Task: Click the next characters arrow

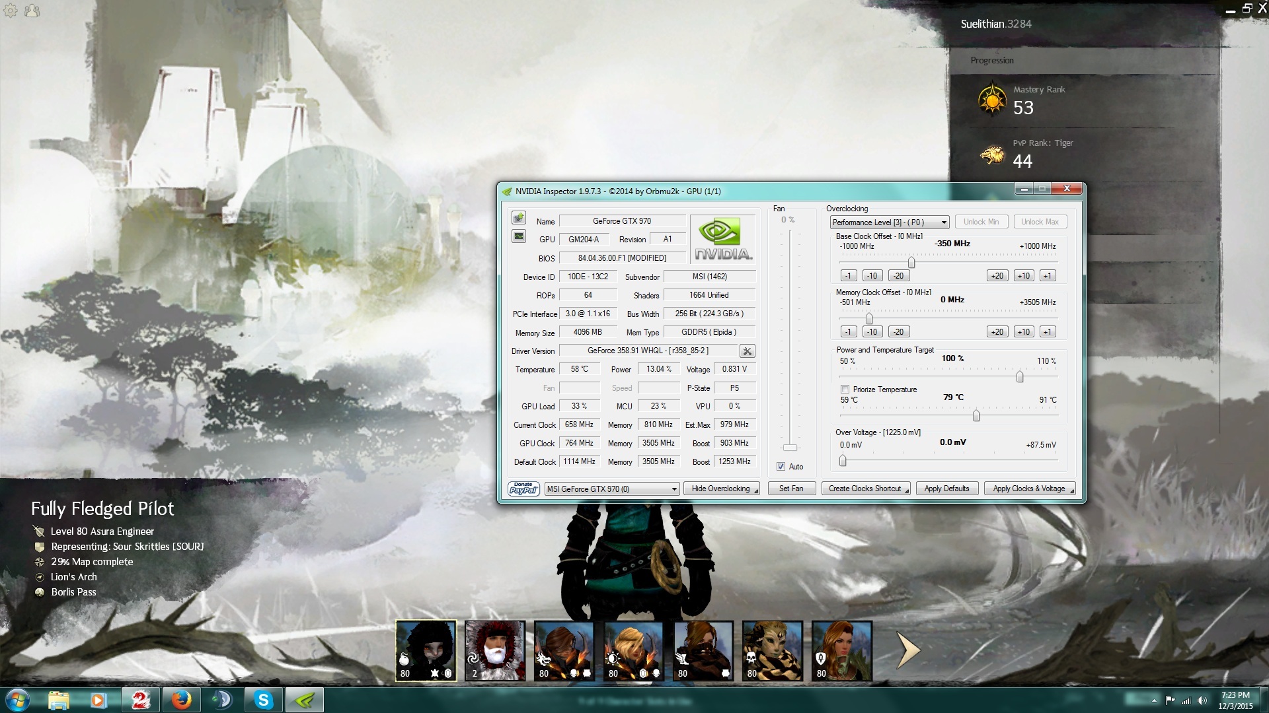Action: pos(908,651)
